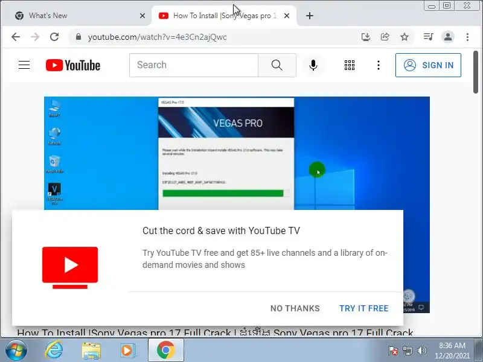Image resolution: width=483 pixels, height=362 pixels.
Task: Close the What's New tab
Action: [142, 16]
